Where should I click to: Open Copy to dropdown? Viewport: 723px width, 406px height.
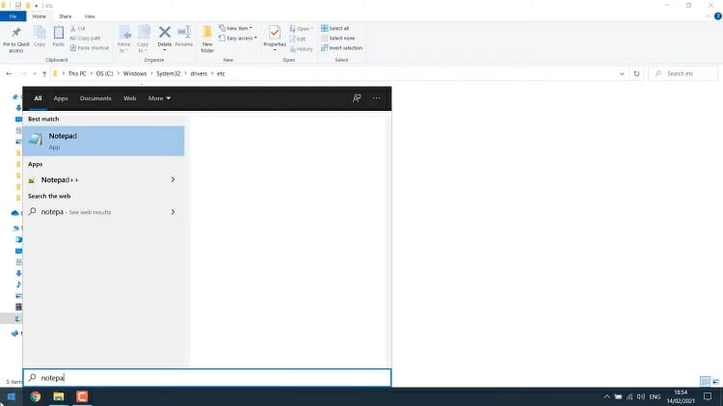click(x=143, y=40)
